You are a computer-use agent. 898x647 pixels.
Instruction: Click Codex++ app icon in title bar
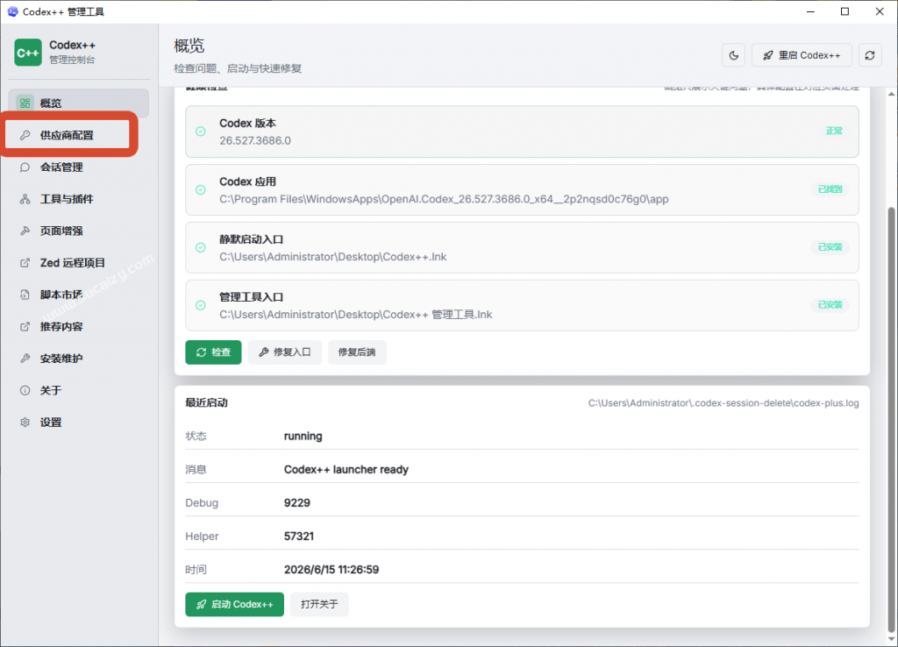[x=12, y=11]
